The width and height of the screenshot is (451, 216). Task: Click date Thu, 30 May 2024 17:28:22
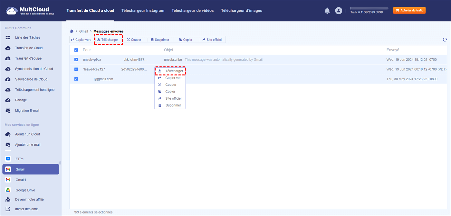pos(412,79)
